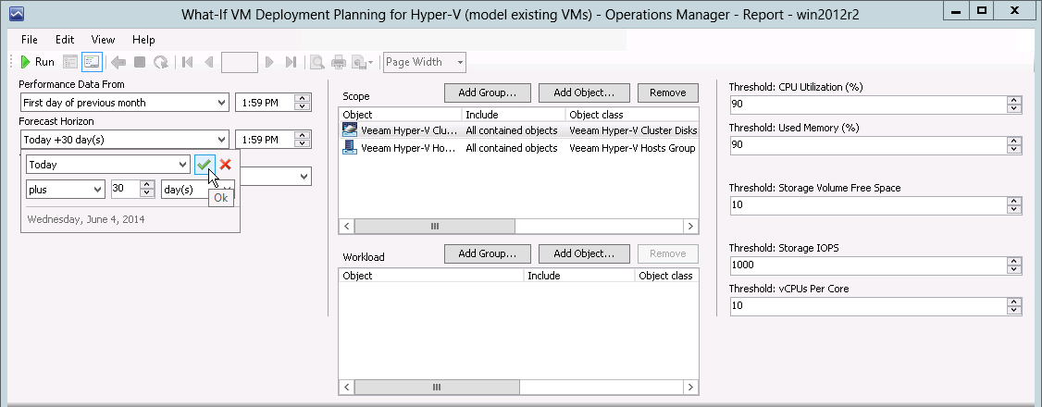Go to the last page icon

coord(291,62)
